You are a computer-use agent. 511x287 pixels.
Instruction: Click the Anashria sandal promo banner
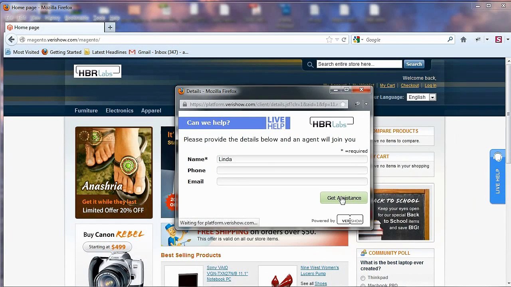114,173
